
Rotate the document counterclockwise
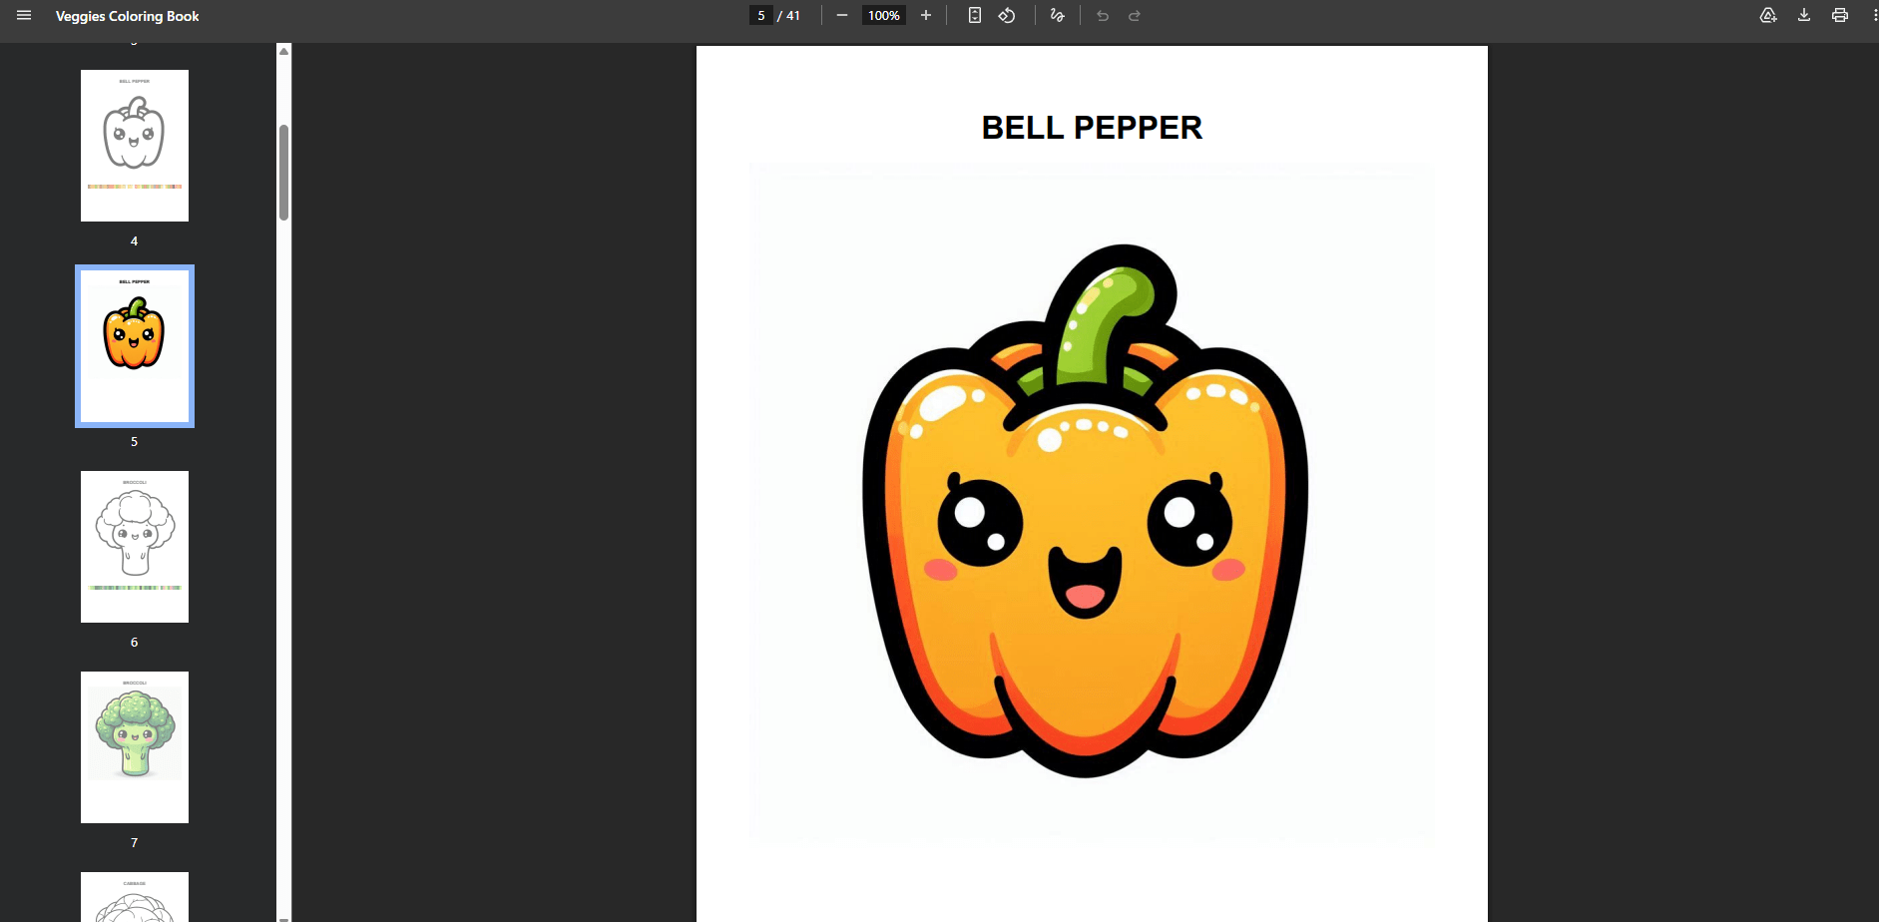click(x=1007, y=16)
